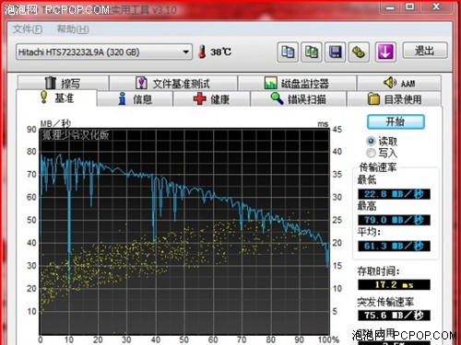Click the 79.0 MB/秒 maximum value
The height and width of the screenshot is (345, 461).
(x=394, y=220)
